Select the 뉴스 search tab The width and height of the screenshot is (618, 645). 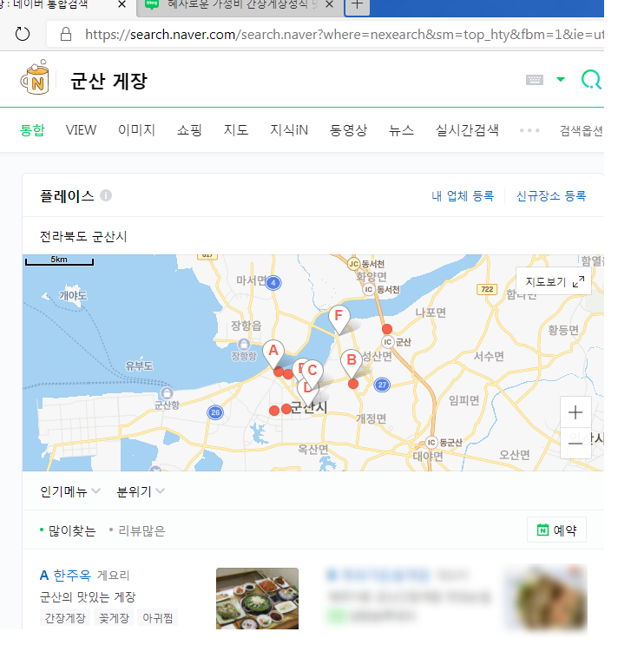tap(401, 130)
